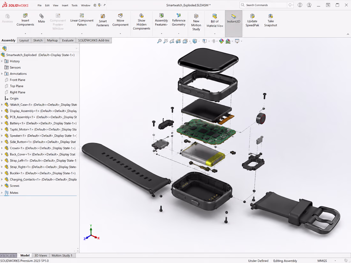Viewport: 351px width, 263px height.
Task: Expand the Screws folder
Action: pos(2,186)
